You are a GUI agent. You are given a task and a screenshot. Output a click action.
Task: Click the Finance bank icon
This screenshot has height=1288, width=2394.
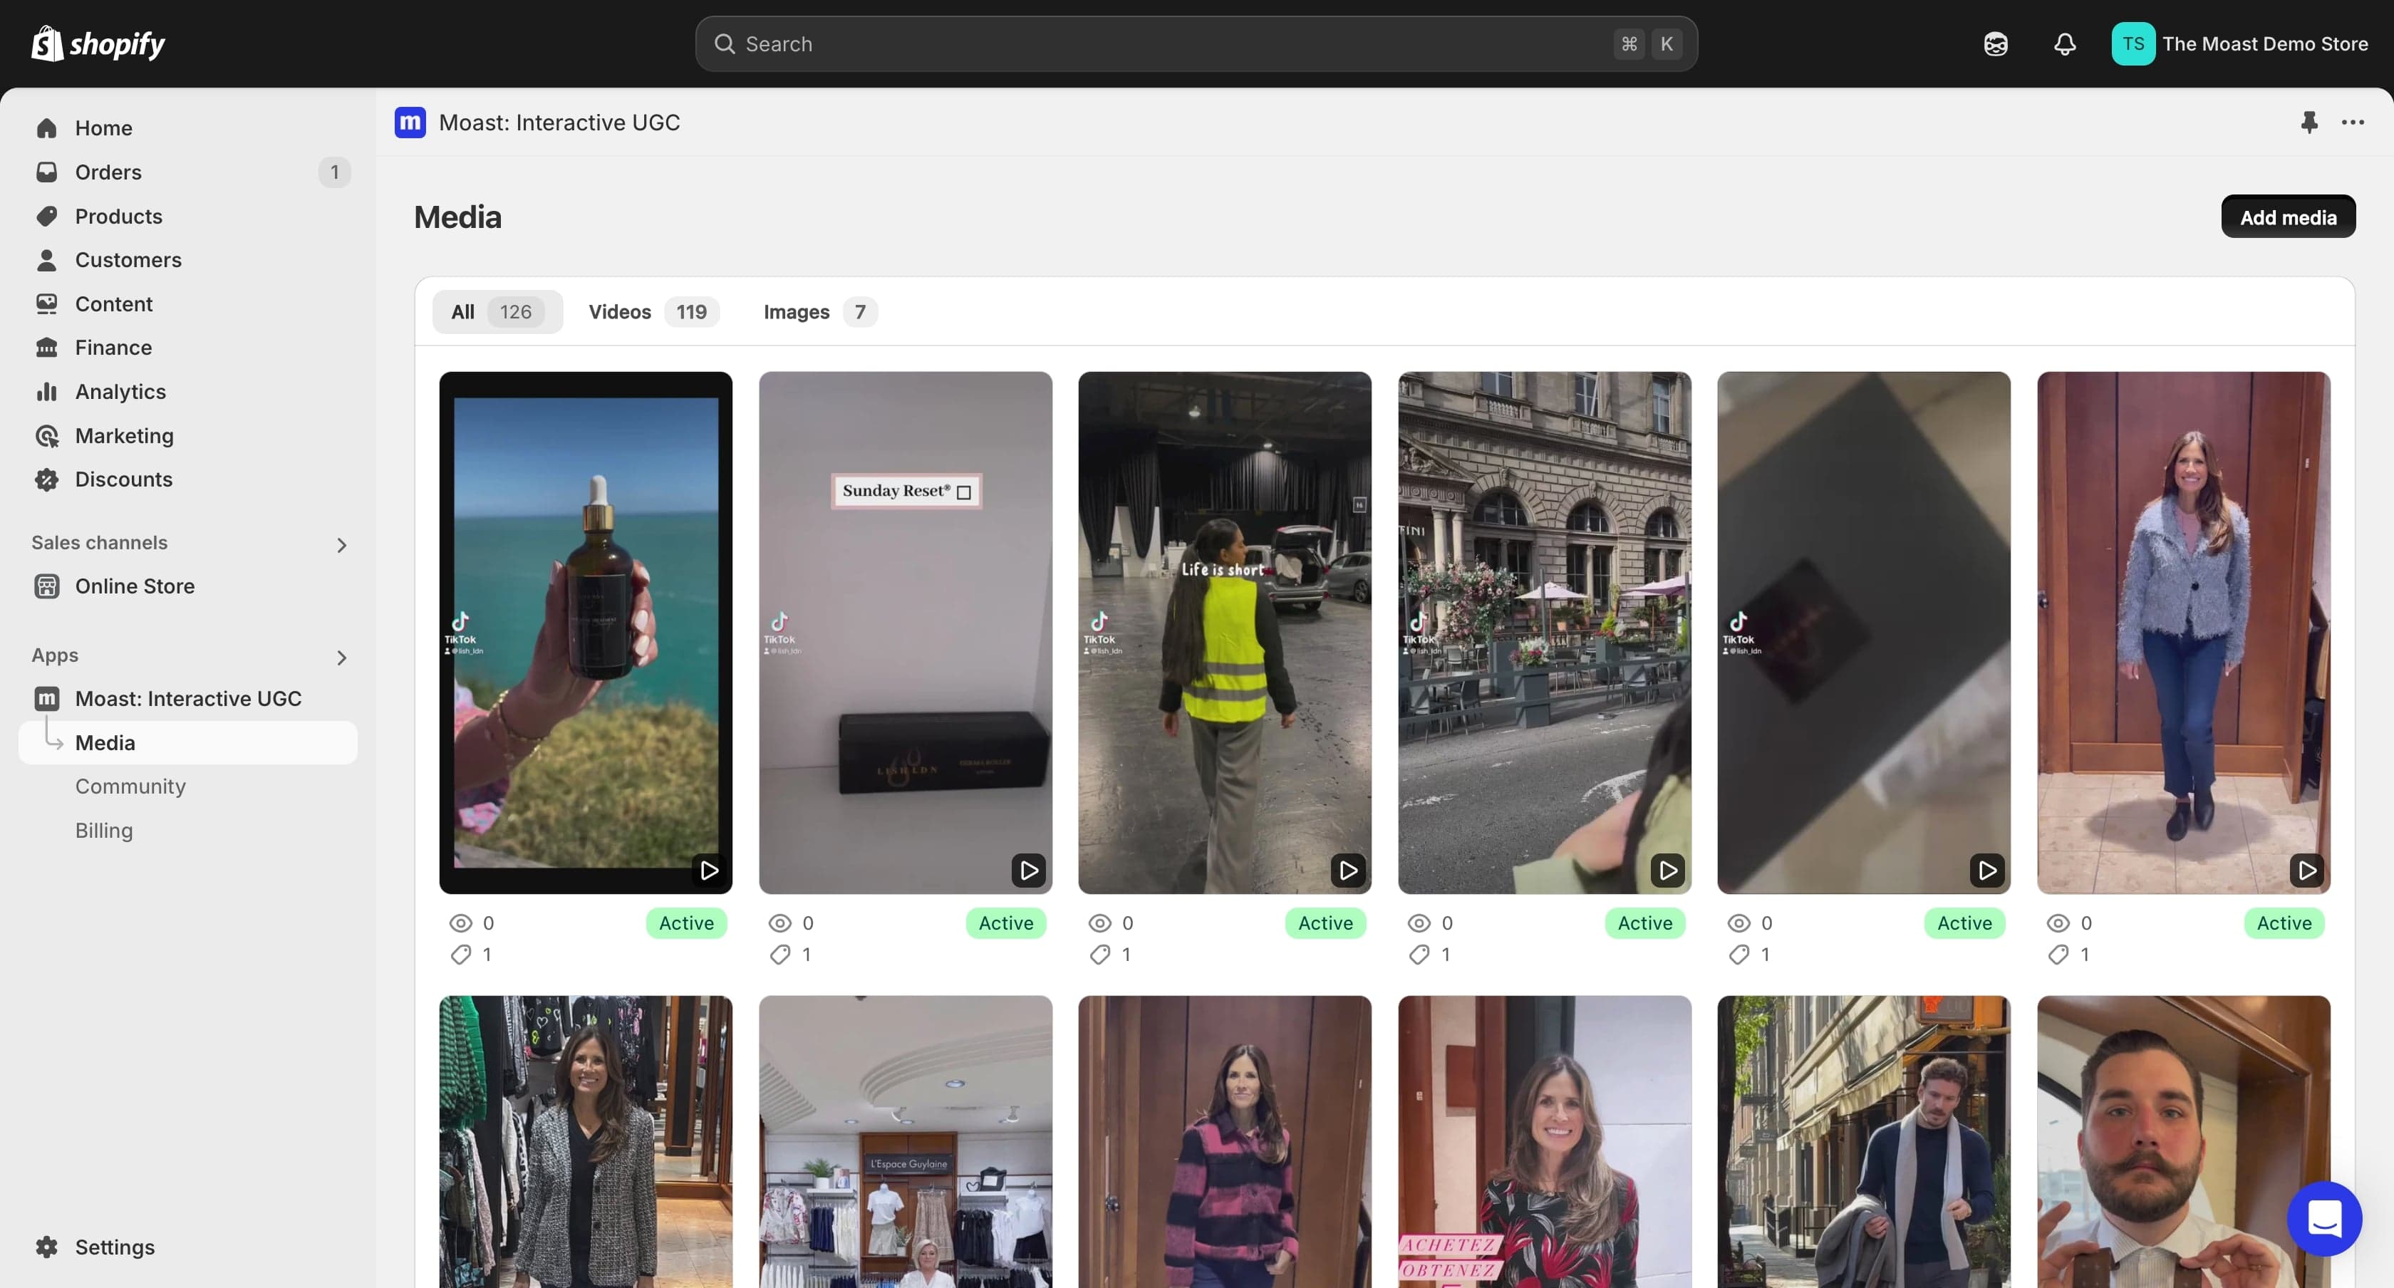pos(46,348)
